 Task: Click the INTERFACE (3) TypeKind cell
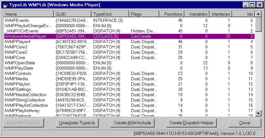(x=108, y=21)
